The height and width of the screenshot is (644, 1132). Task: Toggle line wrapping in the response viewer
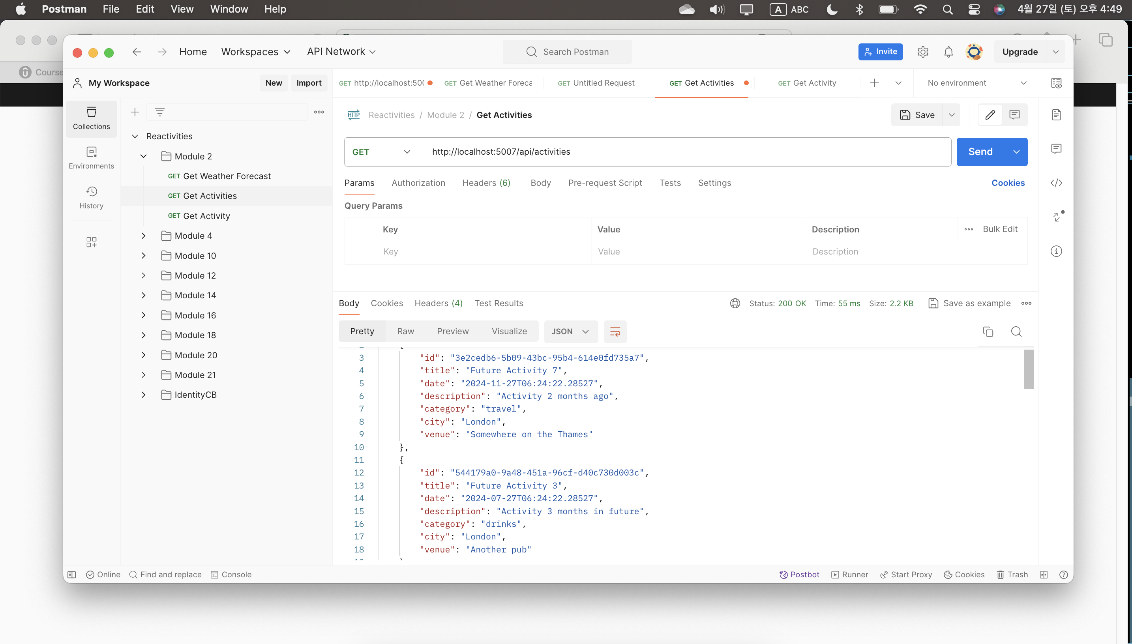615,331
